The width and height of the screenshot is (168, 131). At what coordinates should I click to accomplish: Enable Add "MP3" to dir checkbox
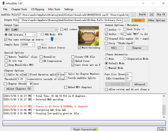pyautogui.click(x=125, y=34)
